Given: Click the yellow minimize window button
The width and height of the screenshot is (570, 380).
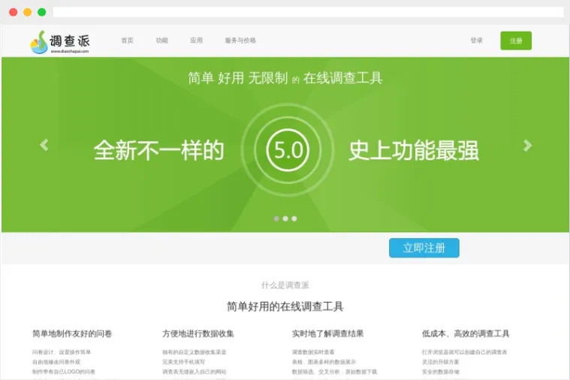Looking at the screenshot, I should [28, 12].
